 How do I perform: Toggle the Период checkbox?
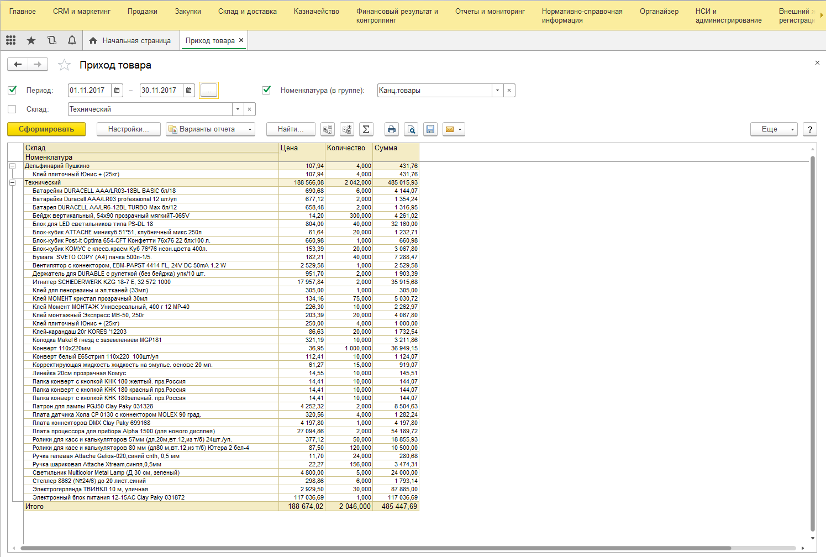tap(12, 90)
